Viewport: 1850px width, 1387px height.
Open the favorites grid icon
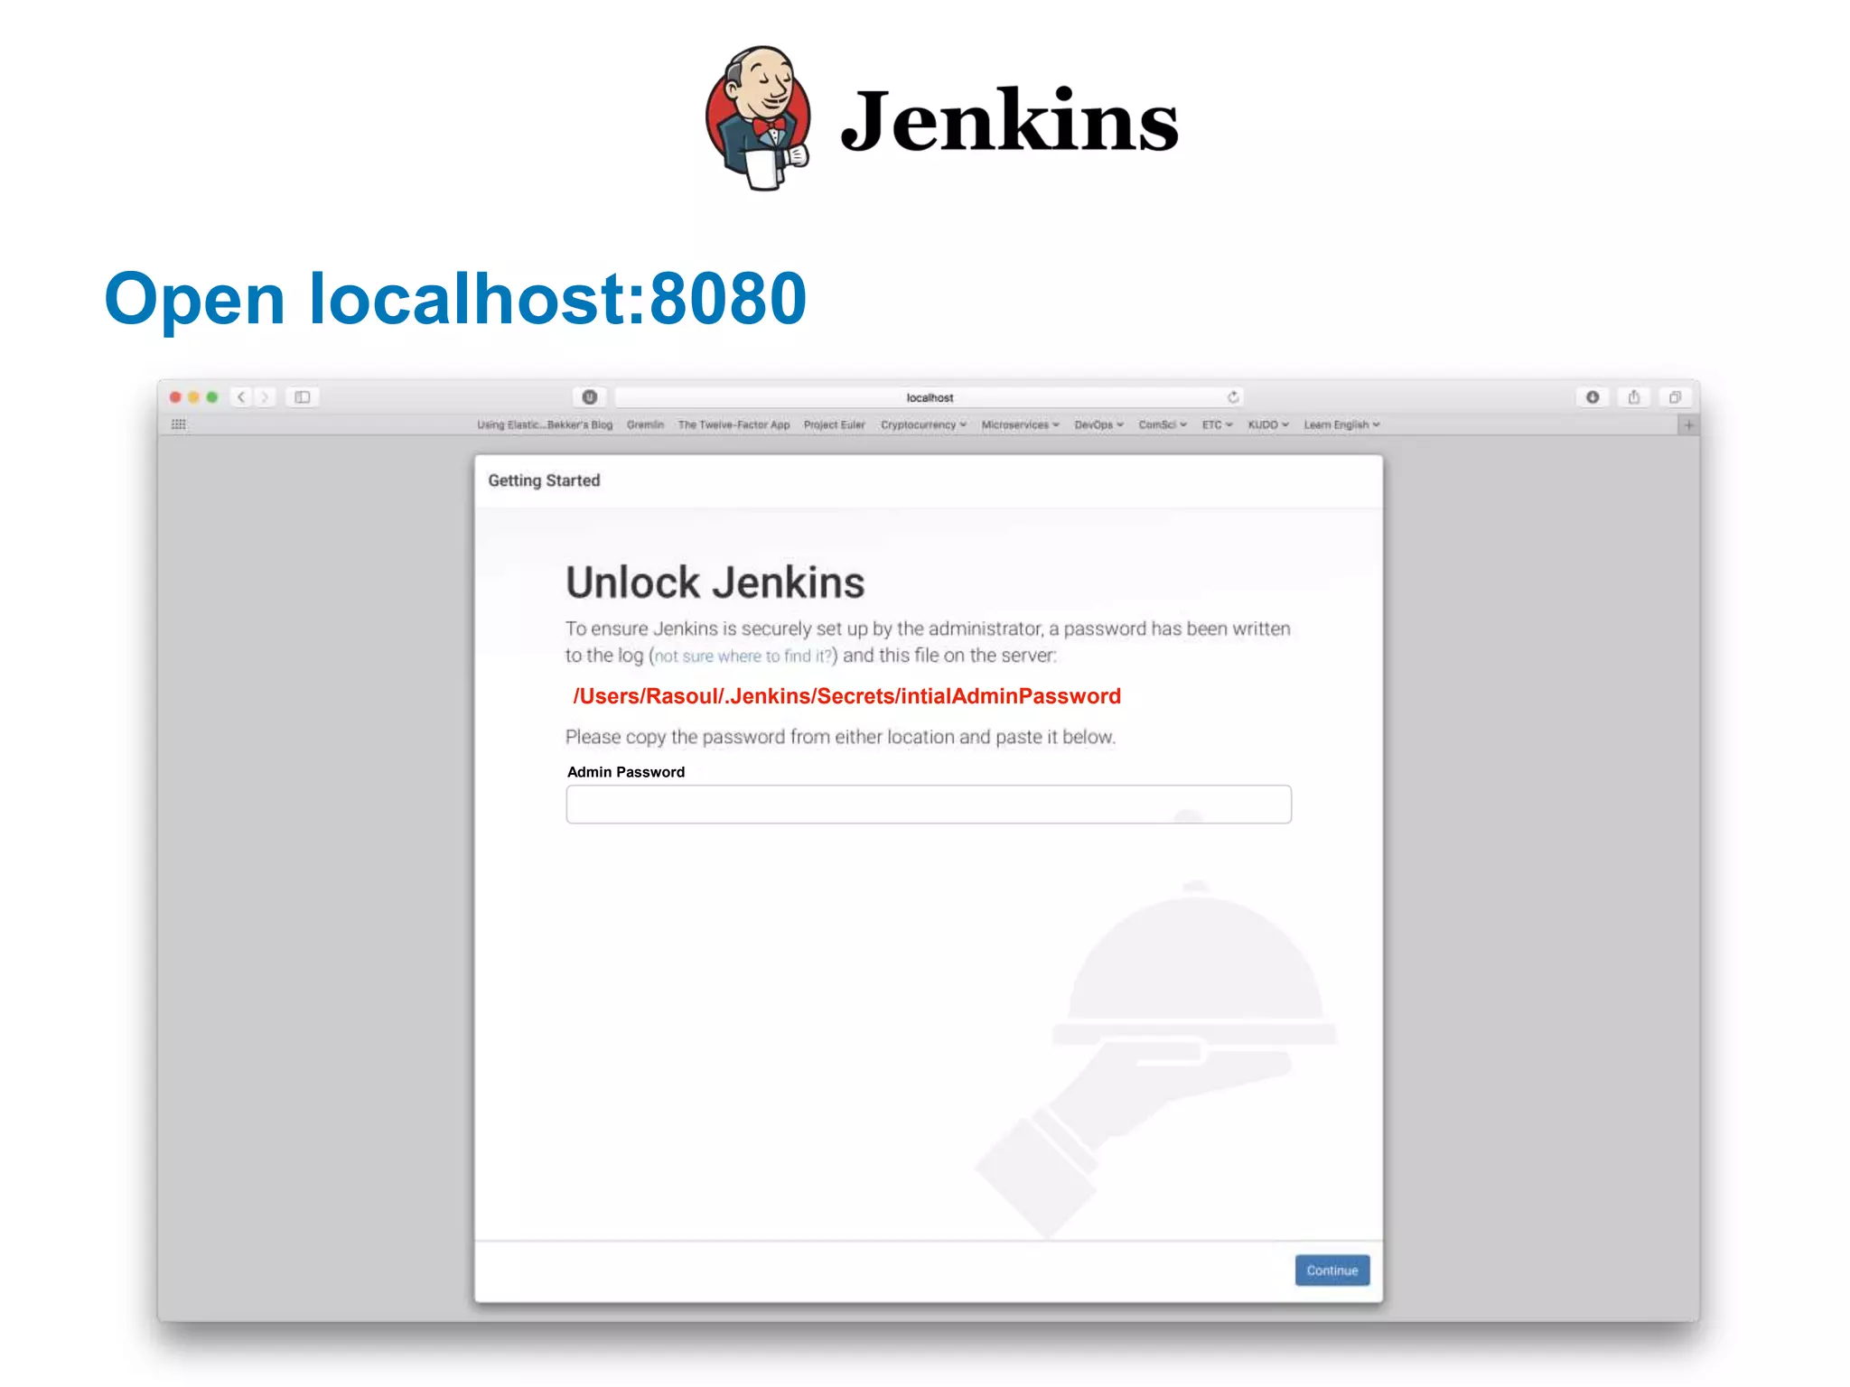point(179,424)
